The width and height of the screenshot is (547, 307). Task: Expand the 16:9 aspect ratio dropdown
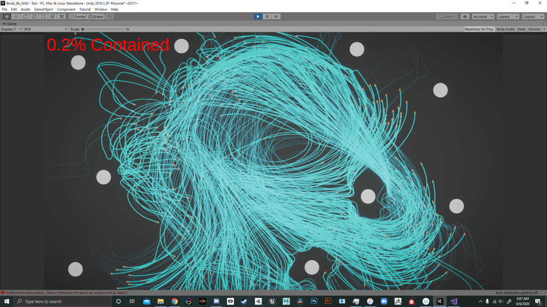tap(45, 29)
